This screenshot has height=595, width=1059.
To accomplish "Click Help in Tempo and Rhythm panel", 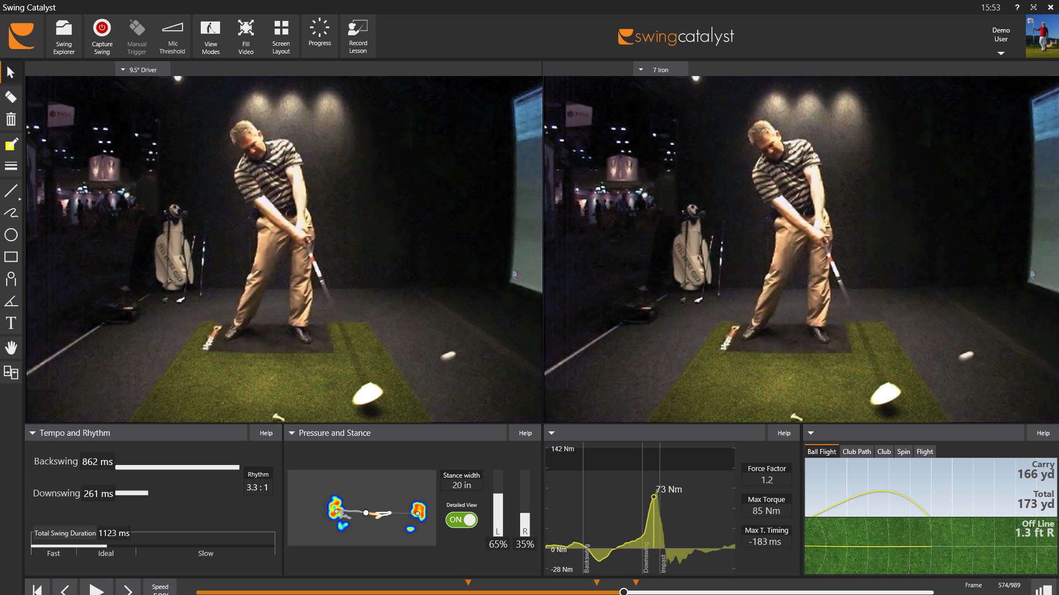I will pyautogui.click(x=266, y=433).
